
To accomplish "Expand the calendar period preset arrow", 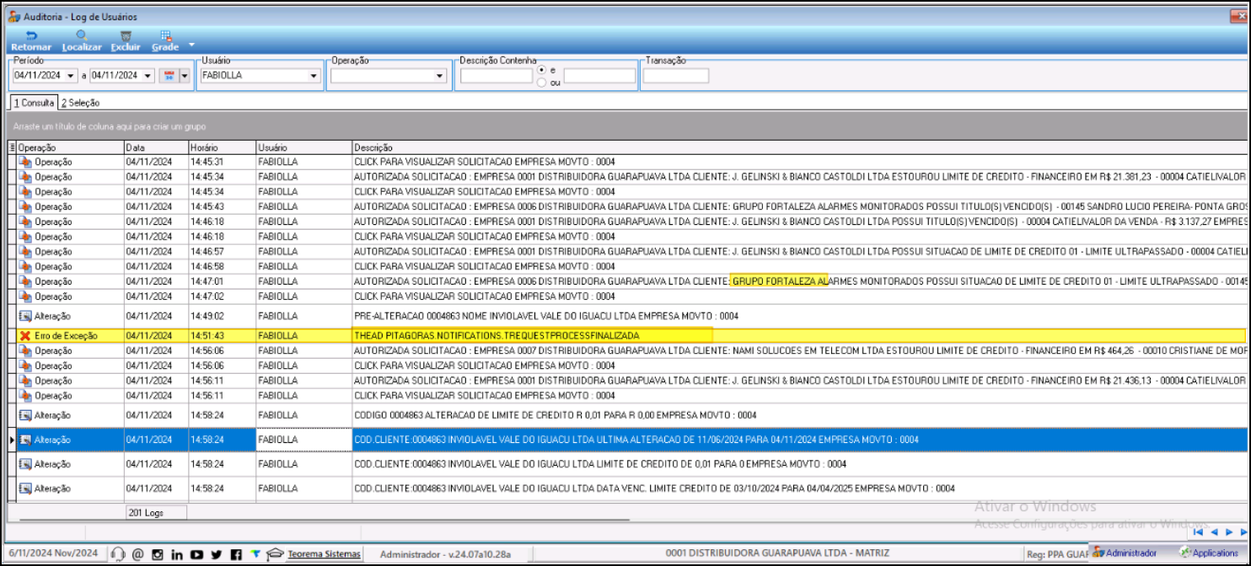I will [x=185, y=76].
